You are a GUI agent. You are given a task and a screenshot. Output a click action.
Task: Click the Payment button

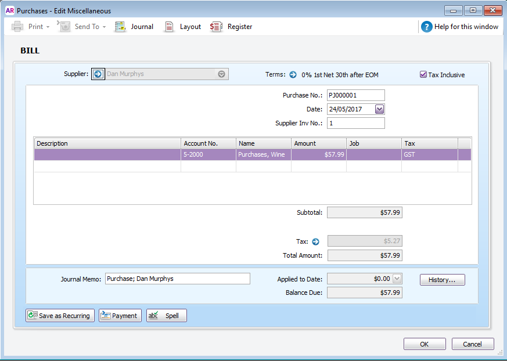click(x=120, y=316)
